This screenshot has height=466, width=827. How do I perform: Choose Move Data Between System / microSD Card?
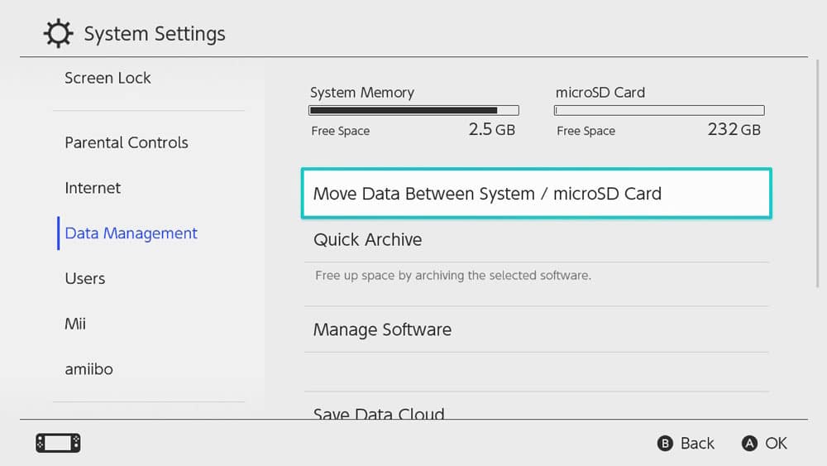537,193
